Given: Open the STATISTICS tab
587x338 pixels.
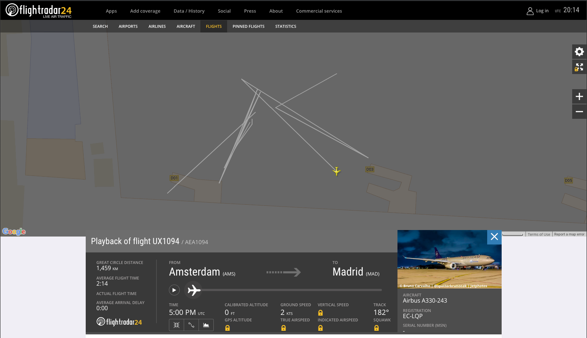Looking at the screenshot, I should click(286, 26).
